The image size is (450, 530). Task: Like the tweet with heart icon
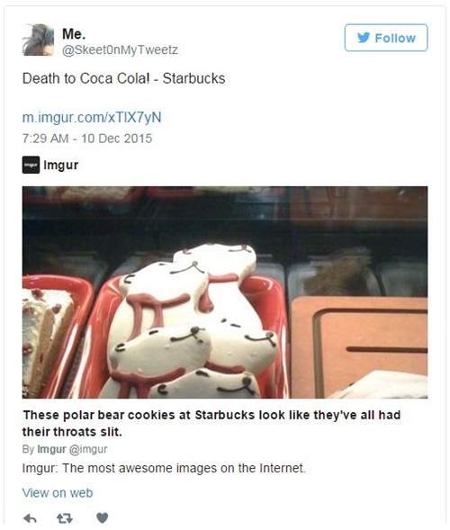(102, 517)
